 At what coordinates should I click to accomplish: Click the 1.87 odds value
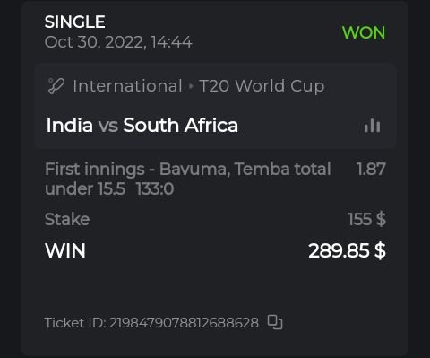[371, 169]
